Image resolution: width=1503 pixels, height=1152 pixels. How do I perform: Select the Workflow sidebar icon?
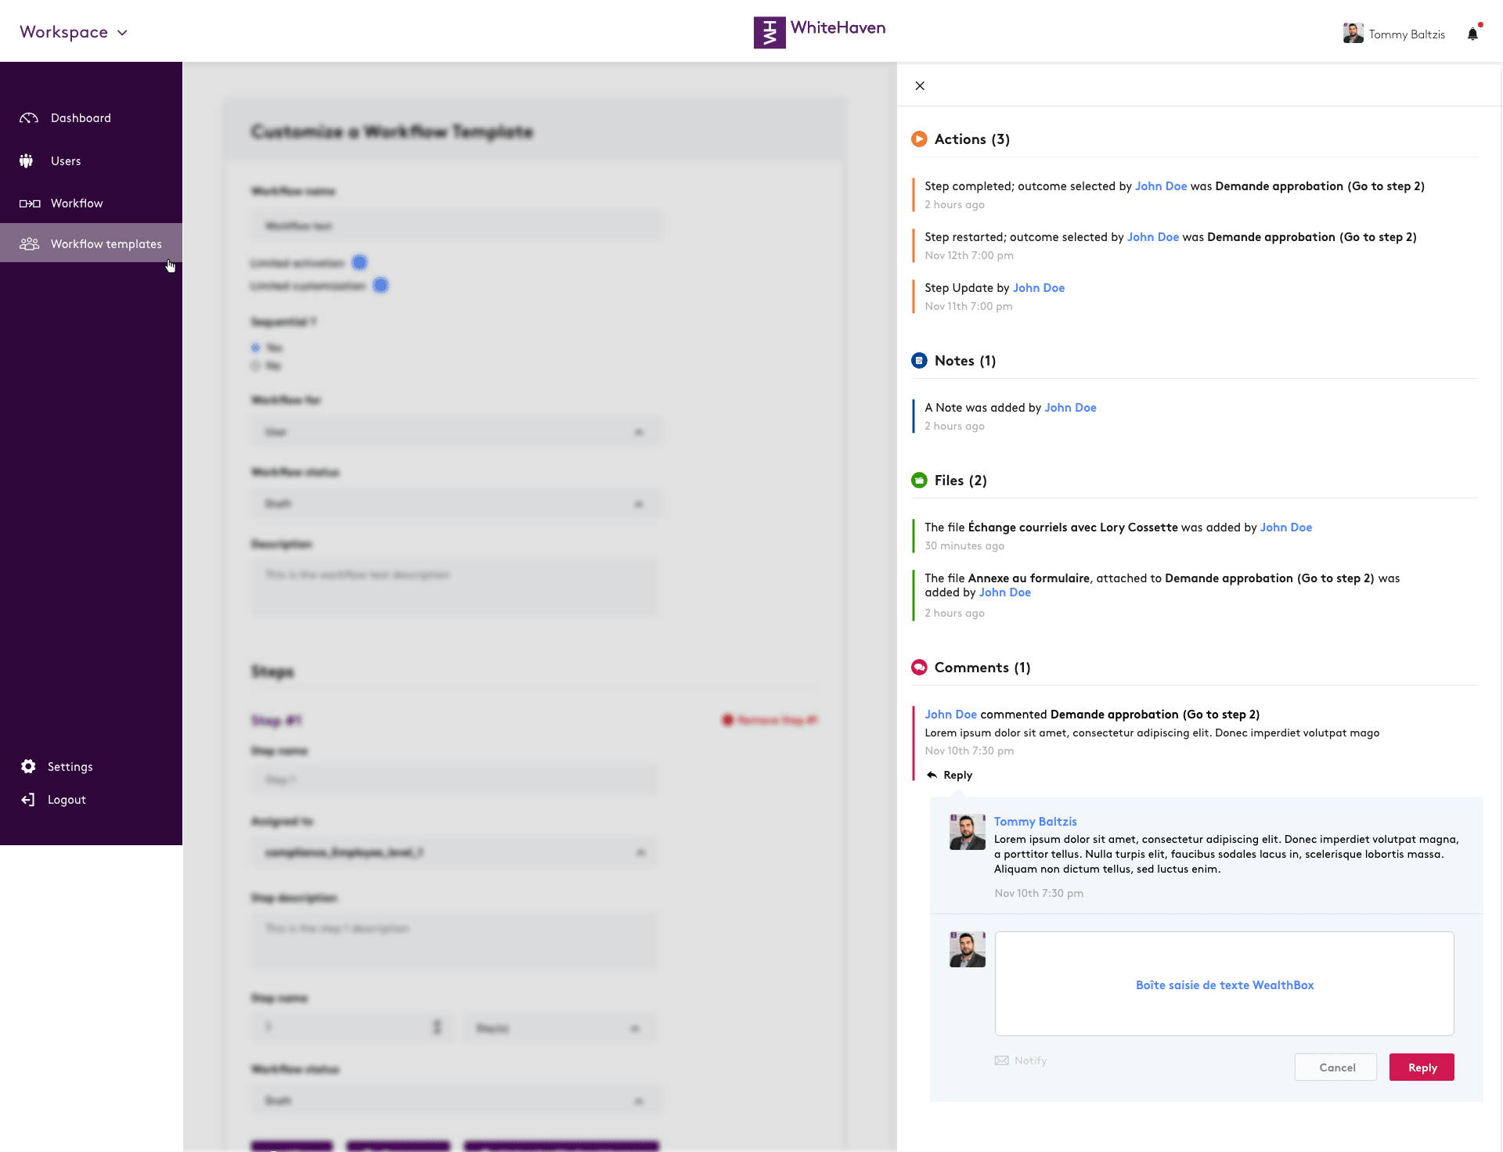pos(30,203)
